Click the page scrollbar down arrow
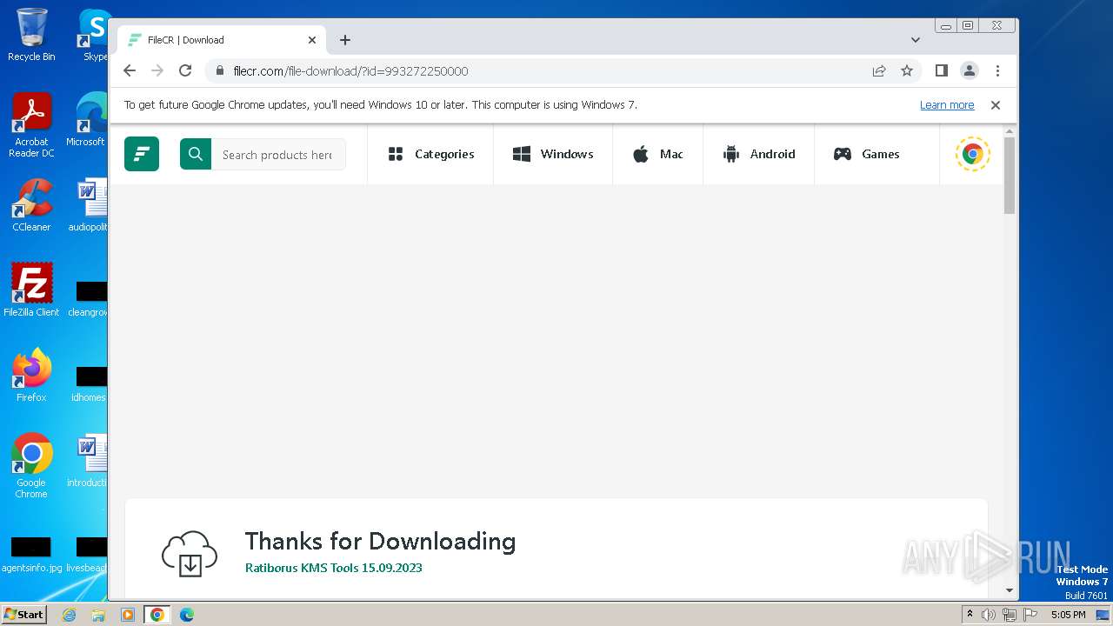The width and height of the screenshot is (1113, 626). (x=1010, y=590)
